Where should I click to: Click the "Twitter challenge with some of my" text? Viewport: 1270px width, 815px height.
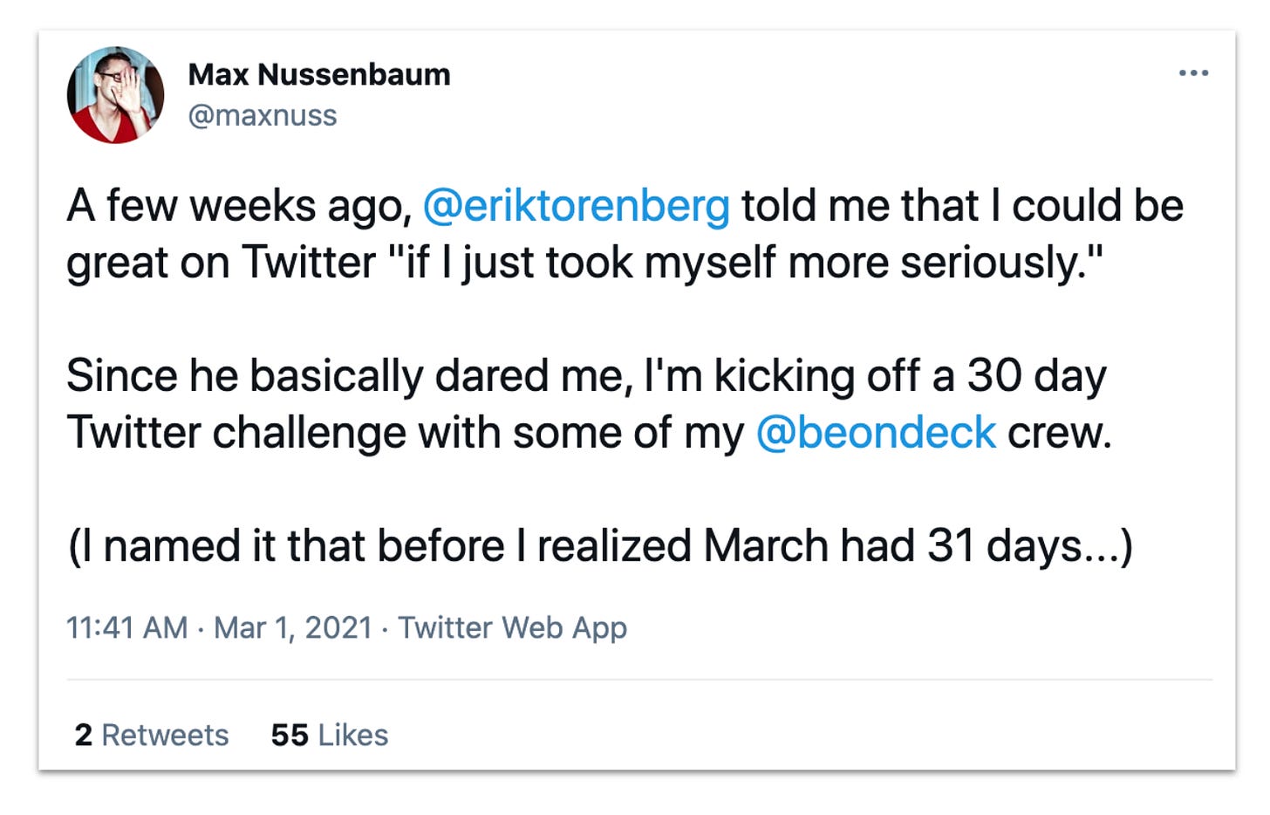tap(405, 433)
